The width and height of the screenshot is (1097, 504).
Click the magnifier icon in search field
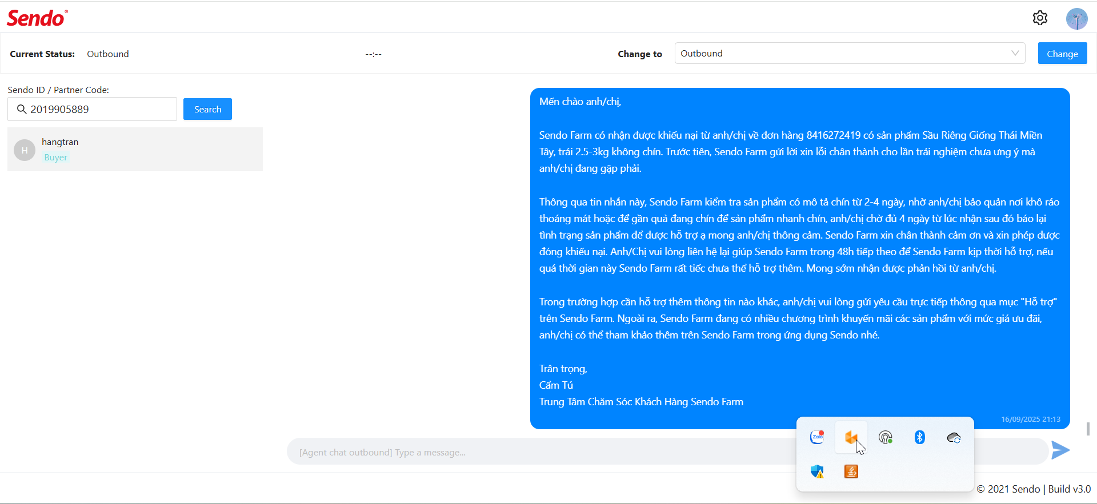[22, 109]
